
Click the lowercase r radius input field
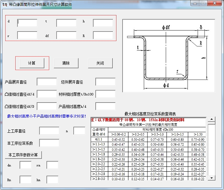coord(27,36)
